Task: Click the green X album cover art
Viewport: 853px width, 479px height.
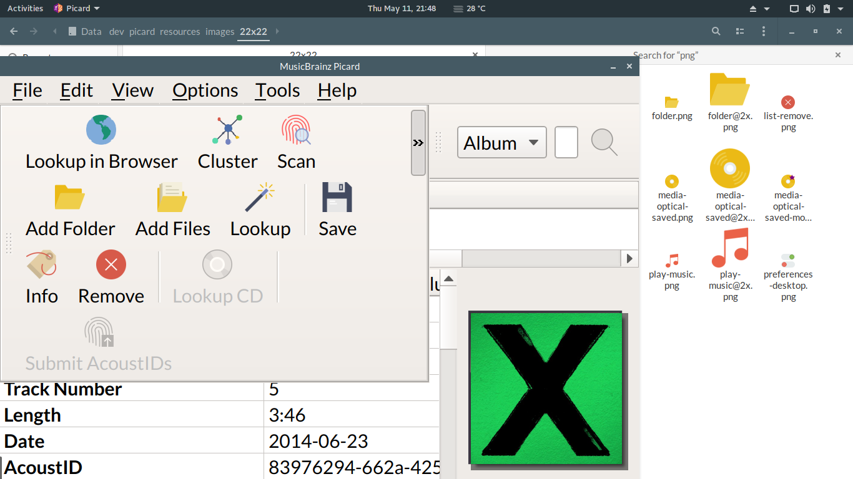Action: tap(546, 389)
